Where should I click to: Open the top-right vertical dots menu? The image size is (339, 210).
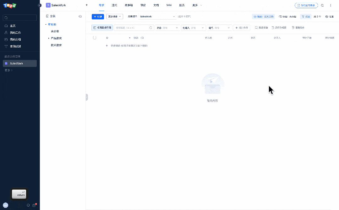point(331,5)
